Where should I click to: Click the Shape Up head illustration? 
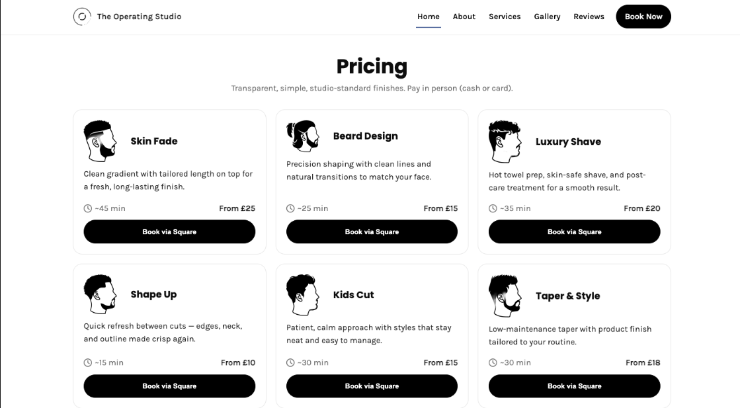[x=100, y=294]
